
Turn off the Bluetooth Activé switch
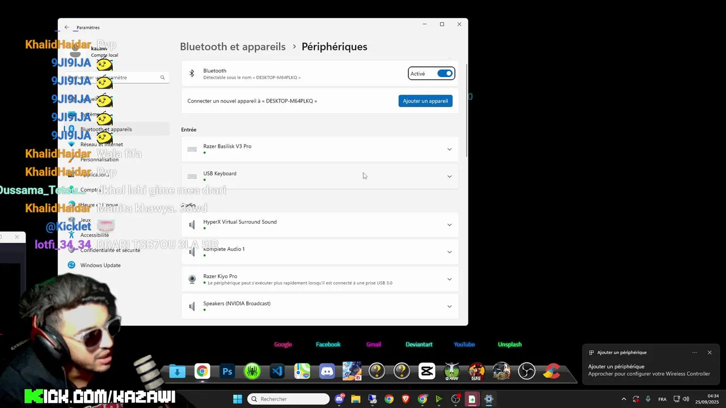445,74
